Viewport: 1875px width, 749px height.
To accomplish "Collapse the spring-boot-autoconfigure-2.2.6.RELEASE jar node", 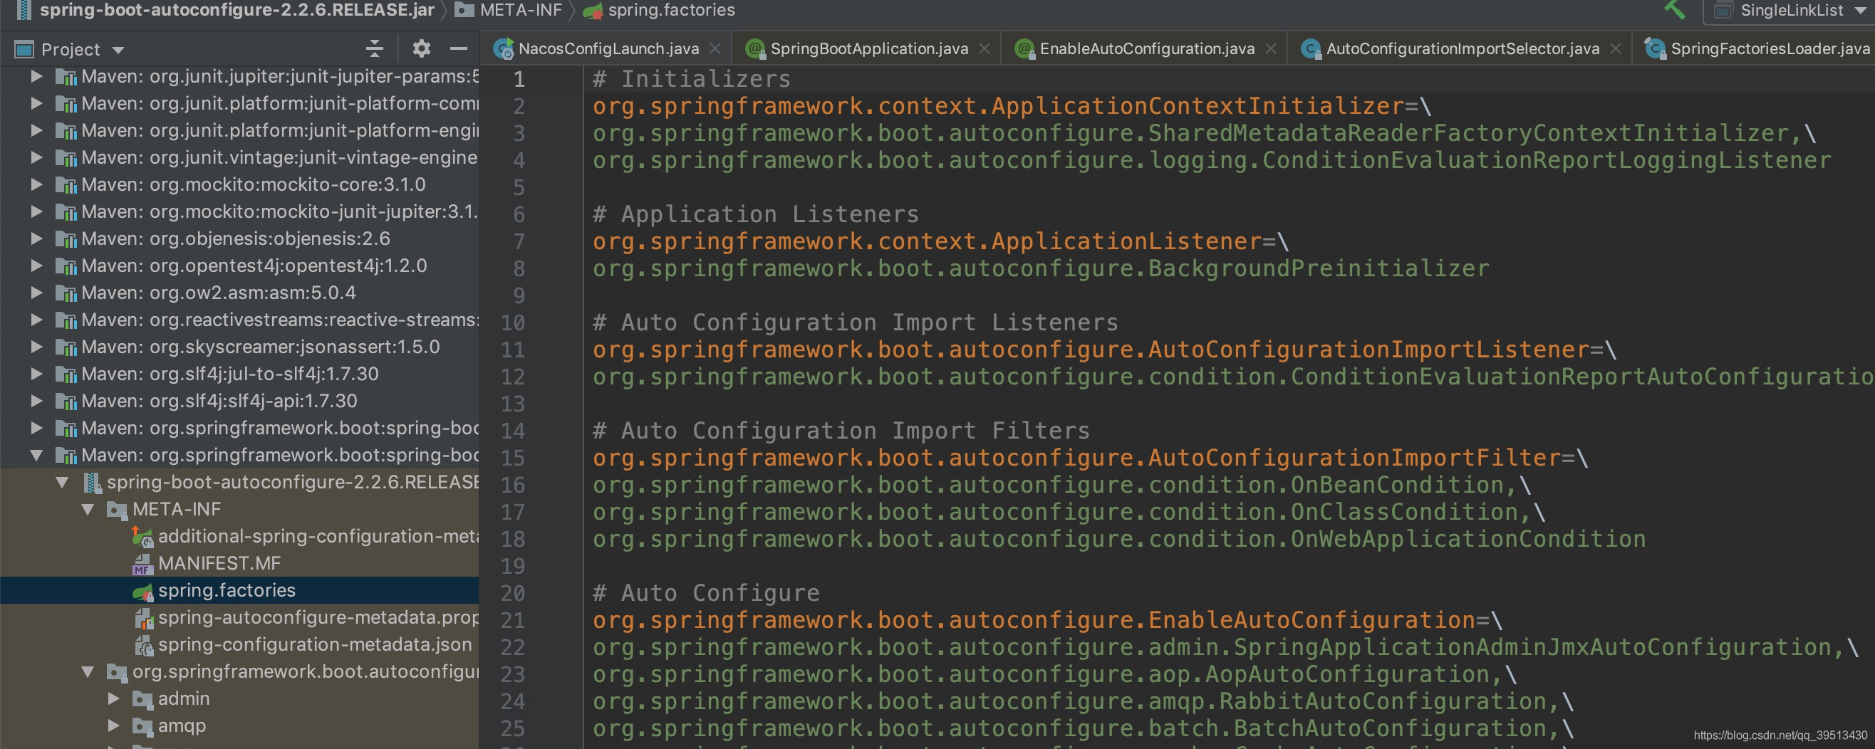I will [x=62, y=482].
